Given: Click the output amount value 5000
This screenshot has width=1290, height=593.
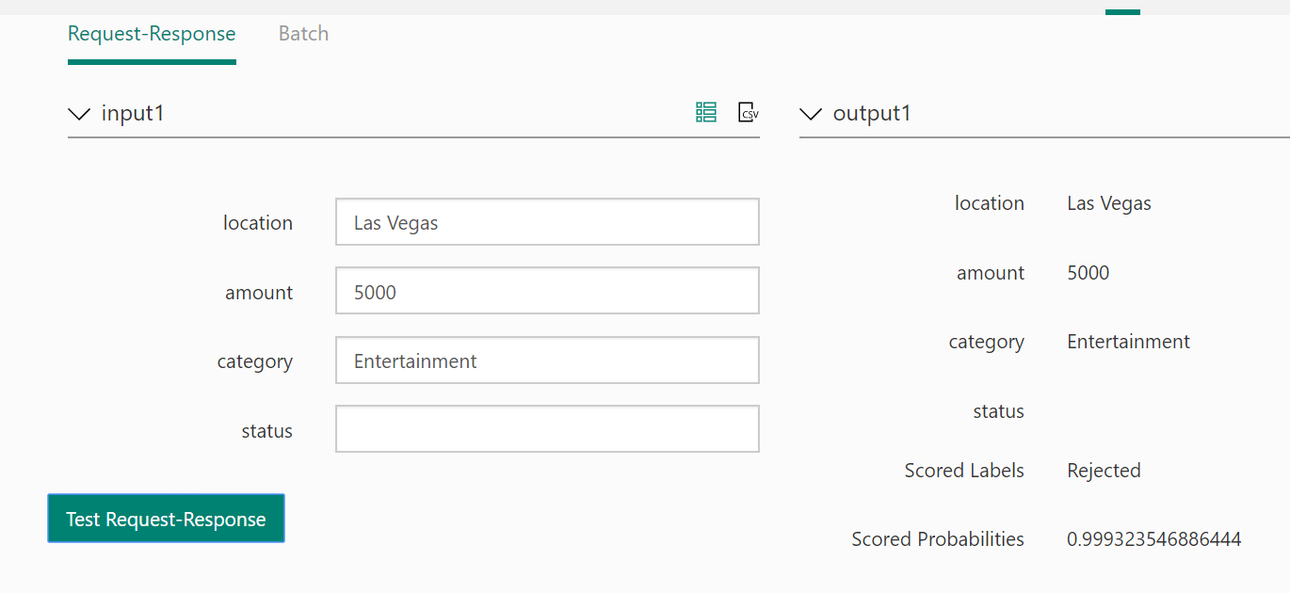Looking at the screenshot, I should (x=1088, y=273).
